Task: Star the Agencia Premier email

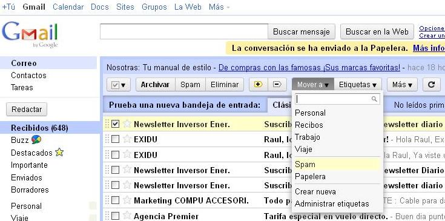Action: point(127,216)
